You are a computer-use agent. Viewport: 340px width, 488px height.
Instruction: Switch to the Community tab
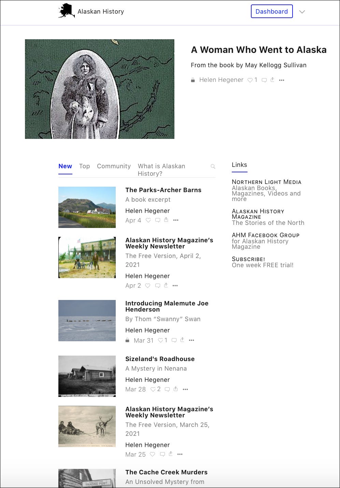114,166
